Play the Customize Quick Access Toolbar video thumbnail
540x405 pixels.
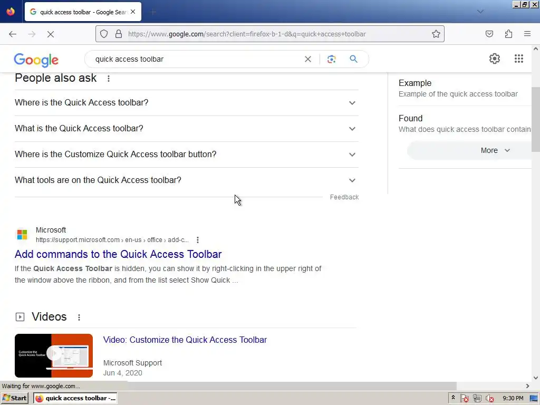pos(54,355)
